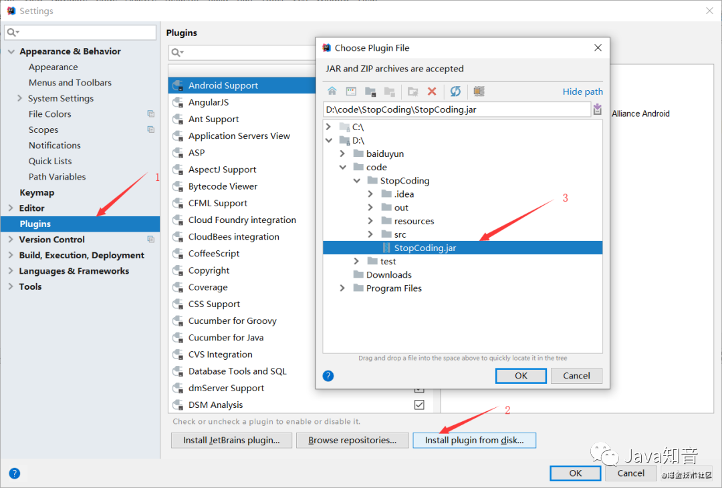Open Path Variables settings page
The image size is (722, 488).
[57, 177]
